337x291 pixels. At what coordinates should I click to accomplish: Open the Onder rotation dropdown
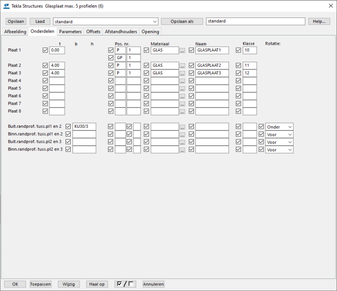pos(279,127)
